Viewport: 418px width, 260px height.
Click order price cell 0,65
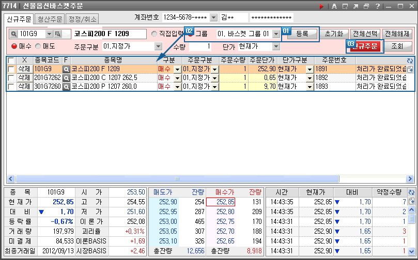(x=262, y=78)
